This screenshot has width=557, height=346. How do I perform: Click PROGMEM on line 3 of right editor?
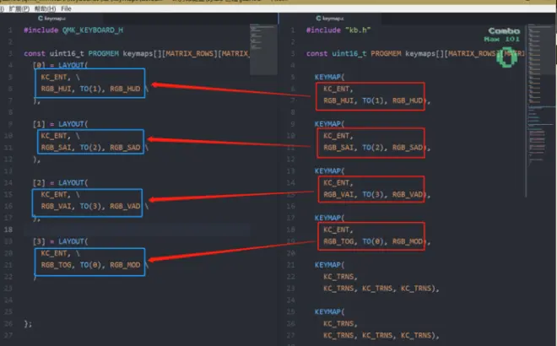coord(386,54)
